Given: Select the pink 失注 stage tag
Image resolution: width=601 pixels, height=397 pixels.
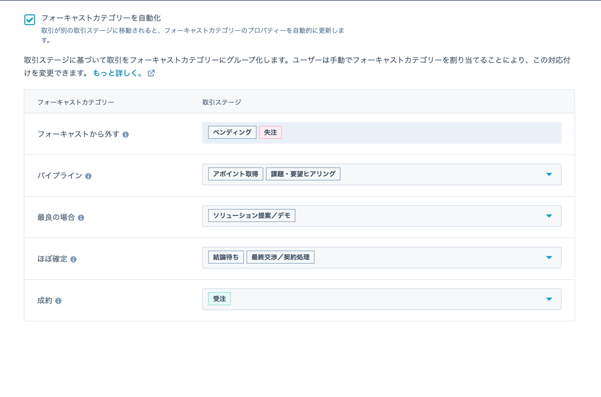Looking at the screenshot, I should coord(271,132).
